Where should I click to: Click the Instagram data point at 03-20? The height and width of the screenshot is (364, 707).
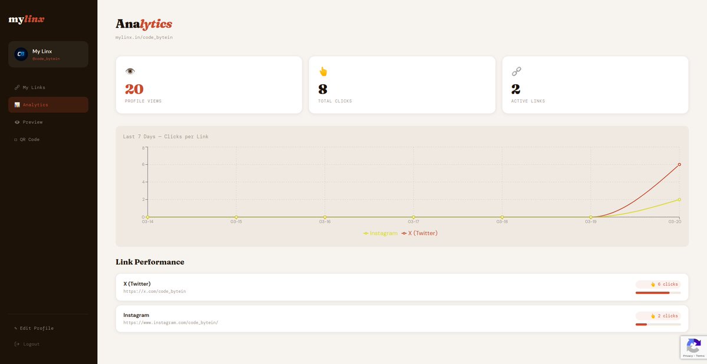click(679, 199)
